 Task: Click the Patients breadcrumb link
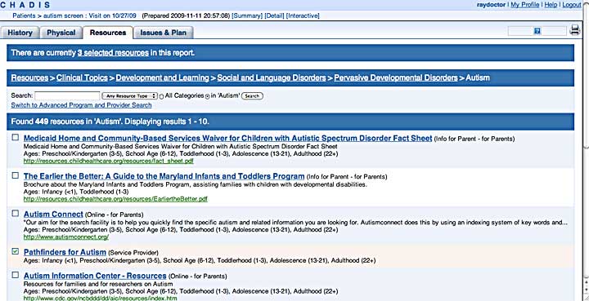click(x=24, y=15)
